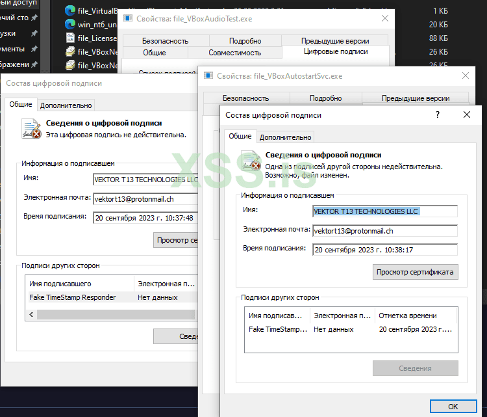Image resolution: width=487 pixels, height=417 pixels.
Task: Click left scroll arrow in left dialog list
Action: point(31,315)
